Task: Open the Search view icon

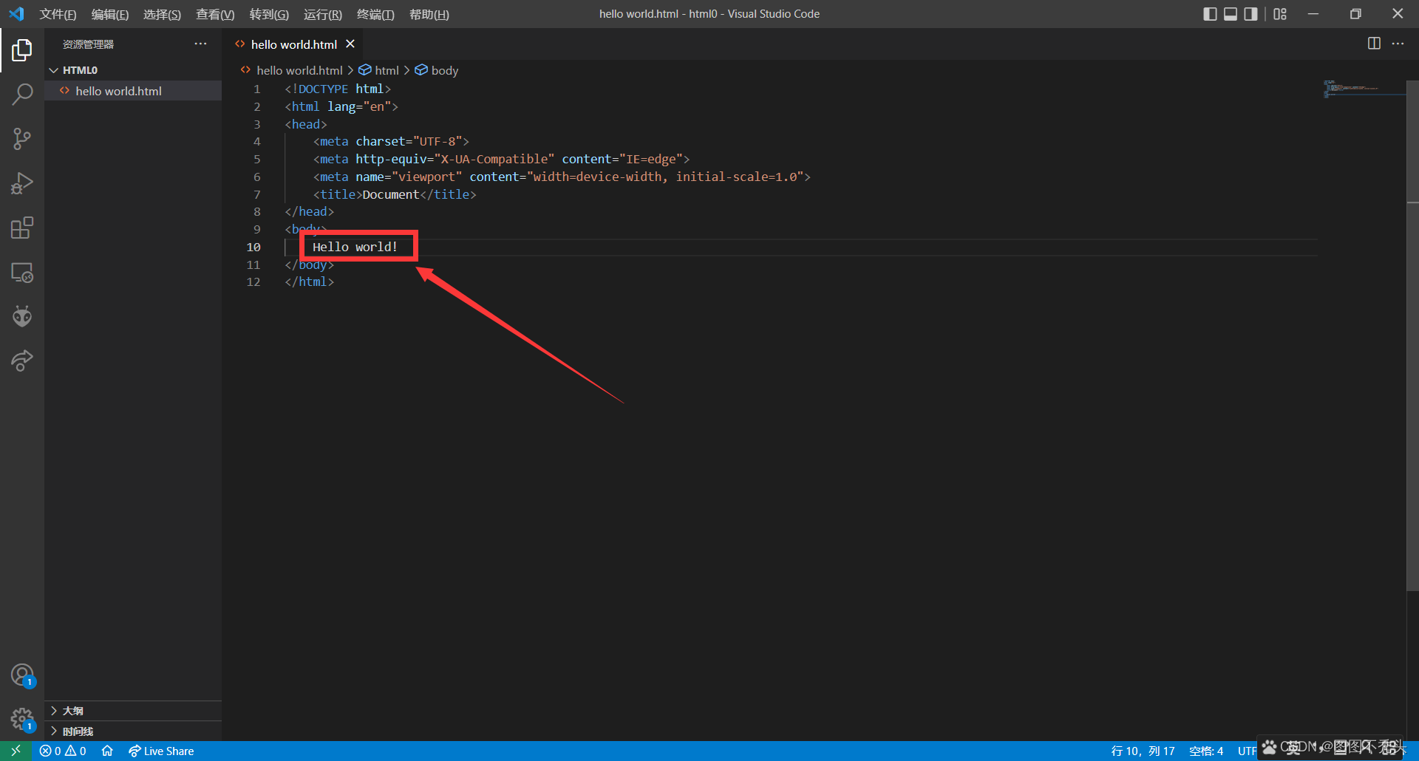Action: 22,95
